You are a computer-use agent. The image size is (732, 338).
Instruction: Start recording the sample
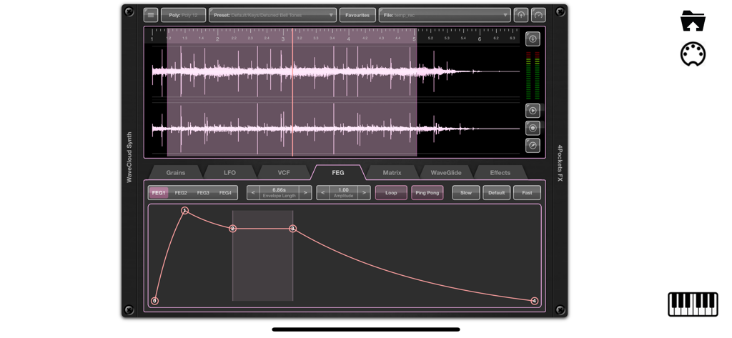533,128
